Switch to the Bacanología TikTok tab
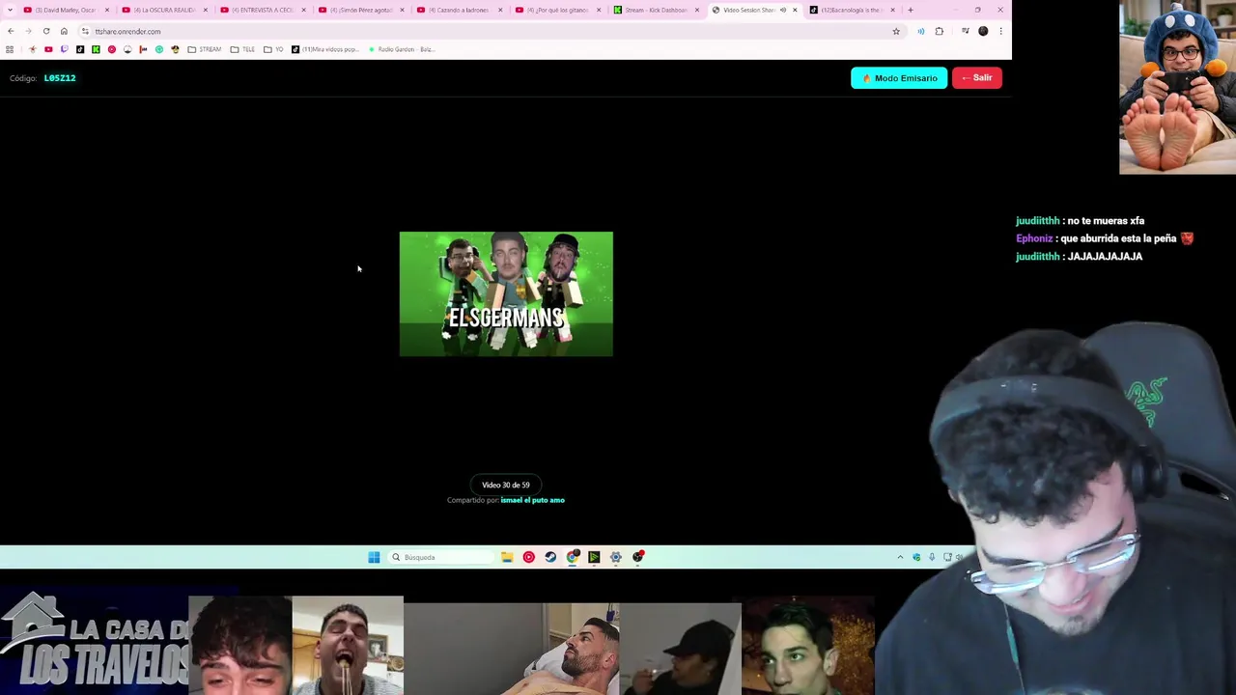This screenshot has height=695, width=1236. (x=852, y=10)
